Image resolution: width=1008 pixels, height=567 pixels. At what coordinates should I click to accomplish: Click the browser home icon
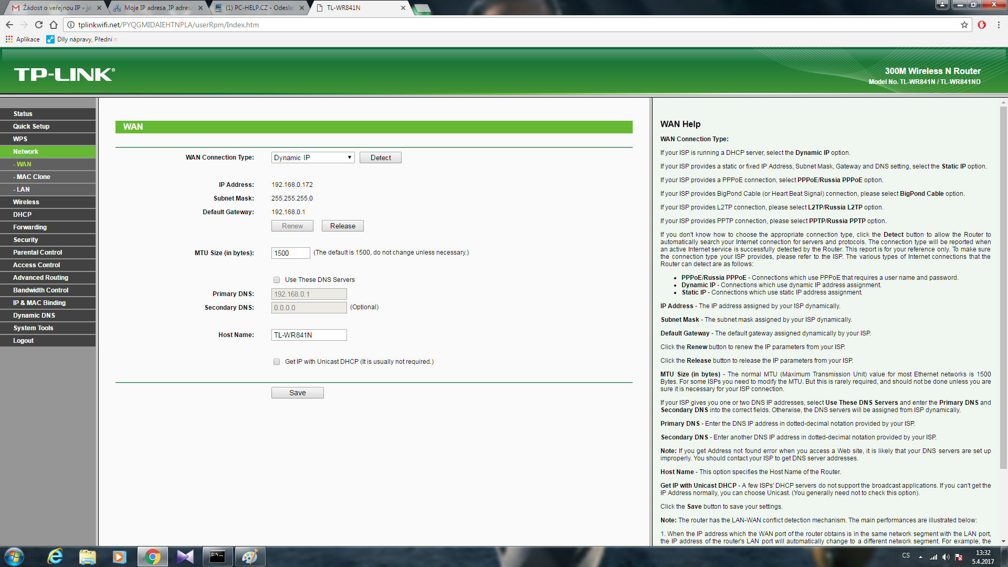click(x=54, y=25)
